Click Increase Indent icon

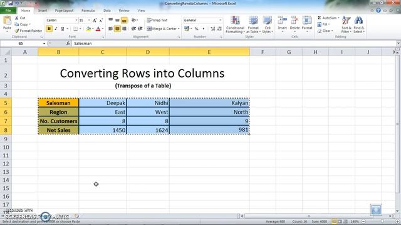pyautogui.click(x=140, y=29)
